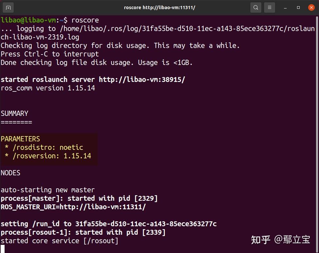Click the window title bar text
This screenshot has height=253, width=319.
pyautogui.click(x=160, y=7)
